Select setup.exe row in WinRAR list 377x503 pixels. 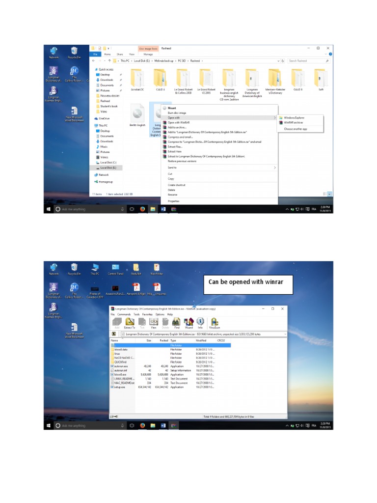(x=170, y=387)
